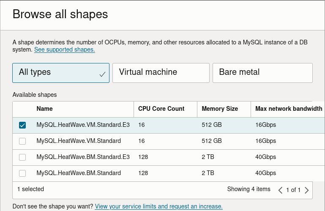325x211 pixels.
Task: Click the MySQL.HeatWave.BM.Standard row name
Action: click(x=79, y=173)
